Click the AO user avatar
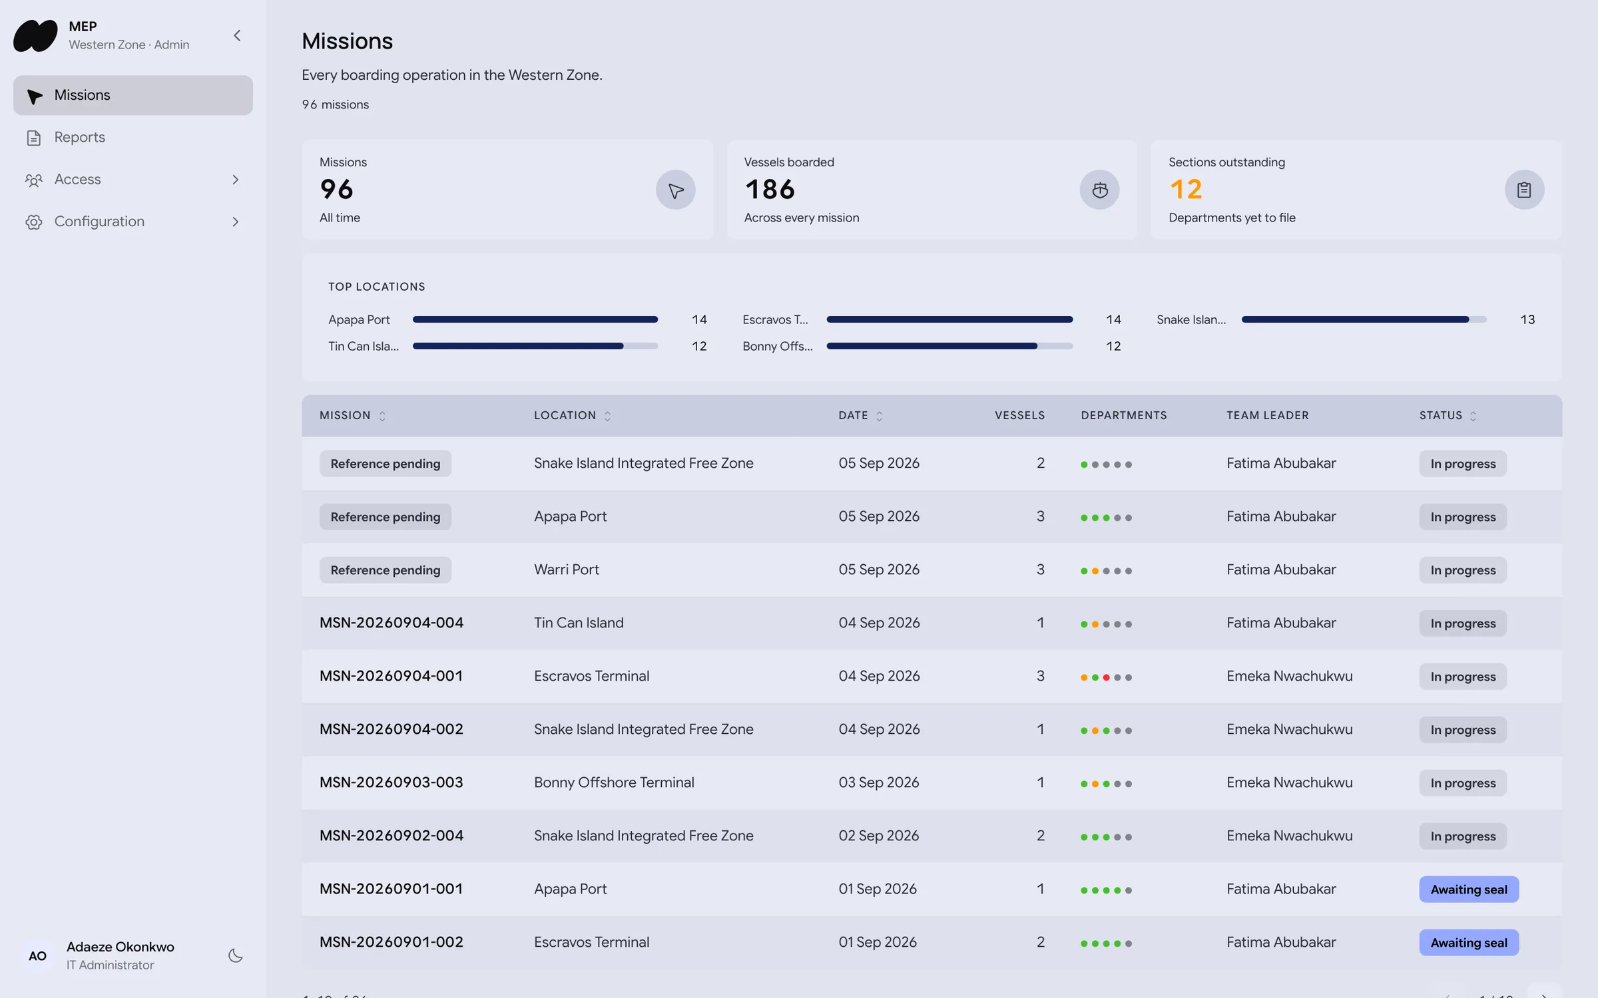The height and width of the screenshot is (998, 1598). click(37, 955)
